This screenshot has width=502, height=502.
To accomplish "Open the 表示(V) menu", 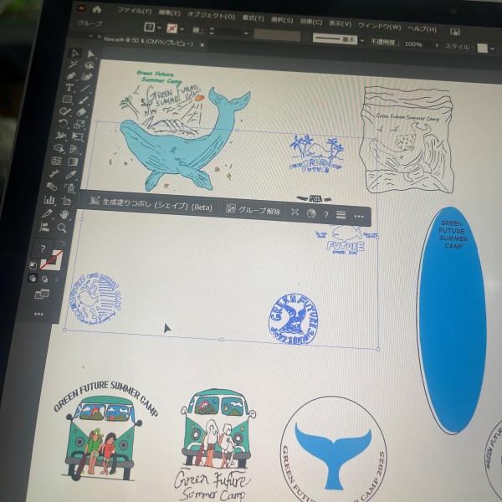I will (x=341, y=23).
